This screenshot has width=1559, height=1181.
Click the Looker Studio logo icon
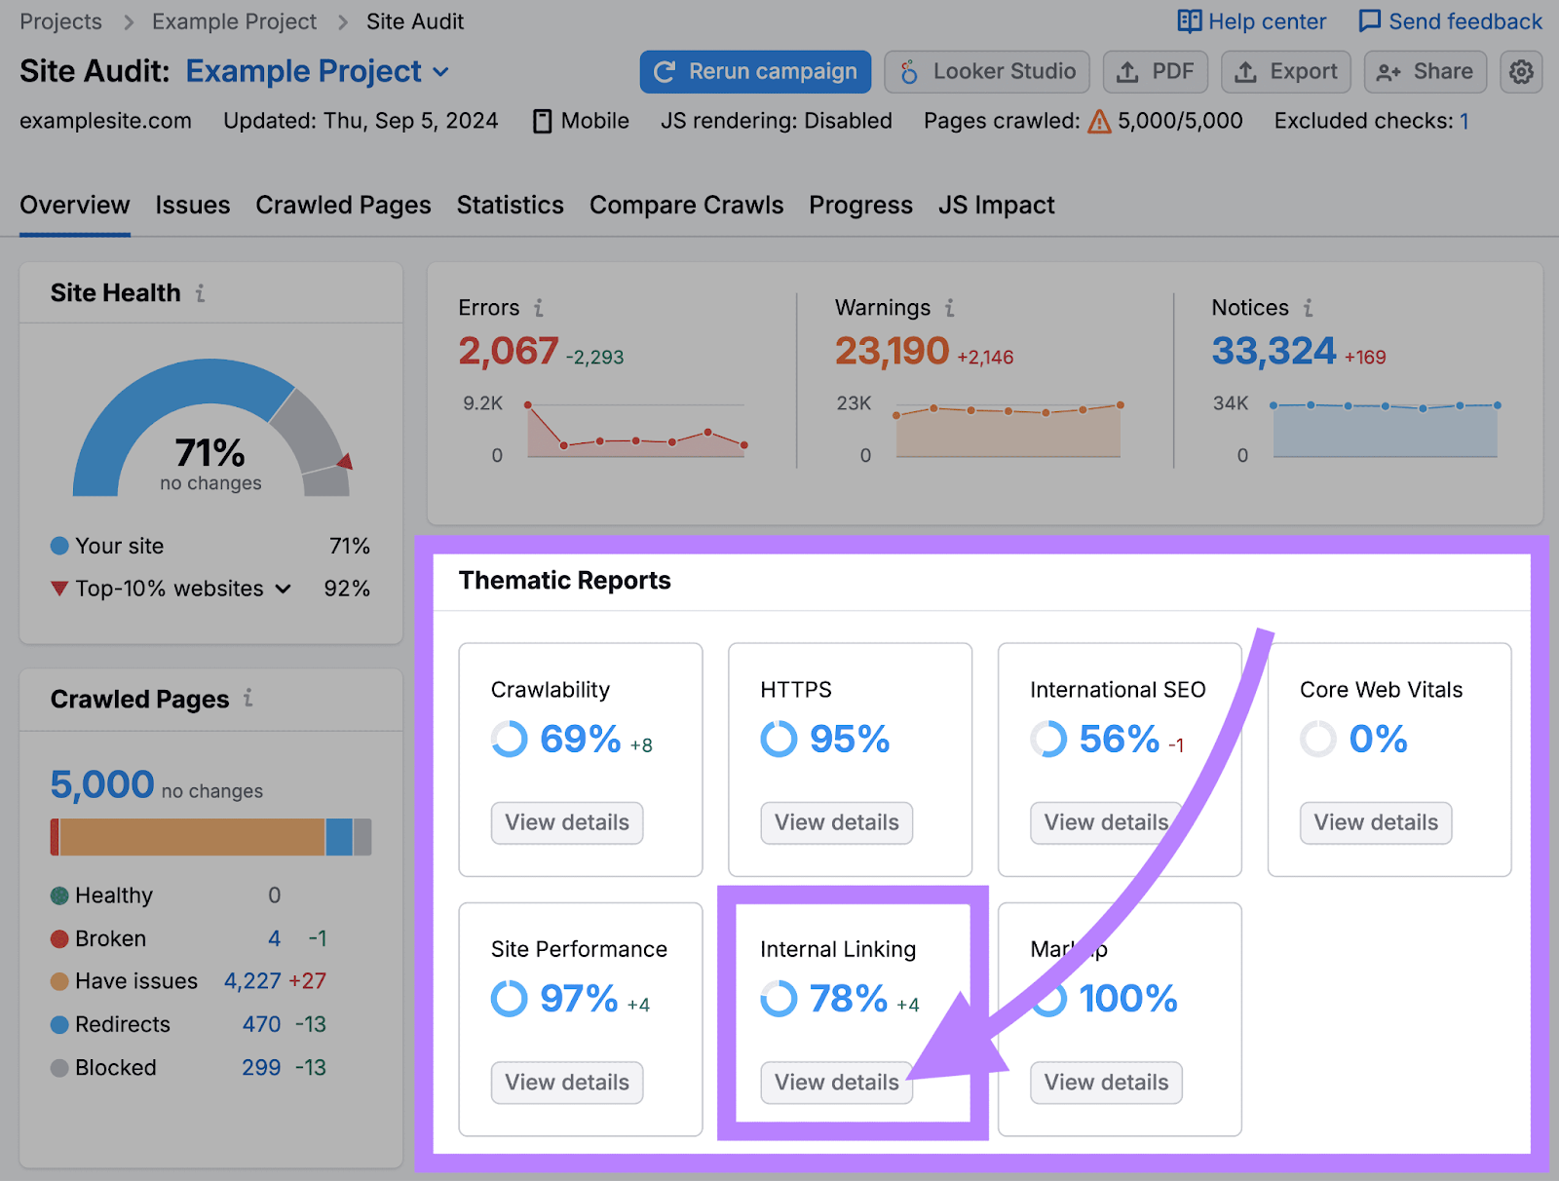[x=909, y=72]
